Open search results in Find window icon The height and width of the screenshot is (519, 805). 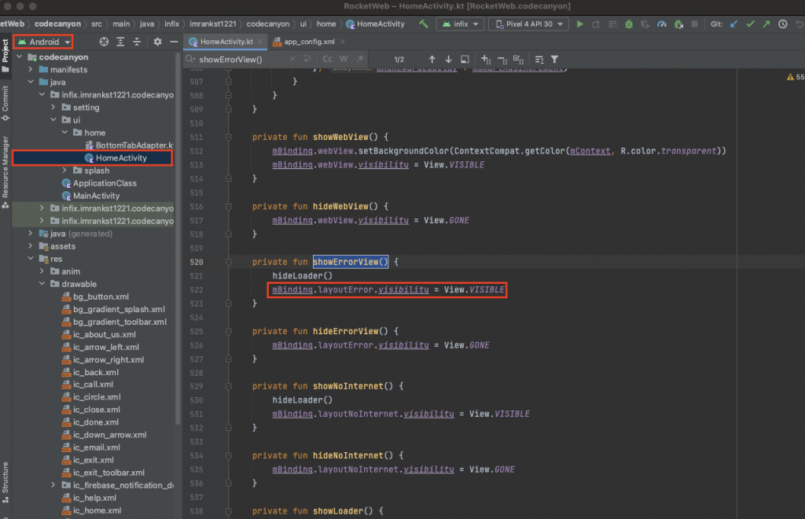pyautogui.click(x=539, y=60)
